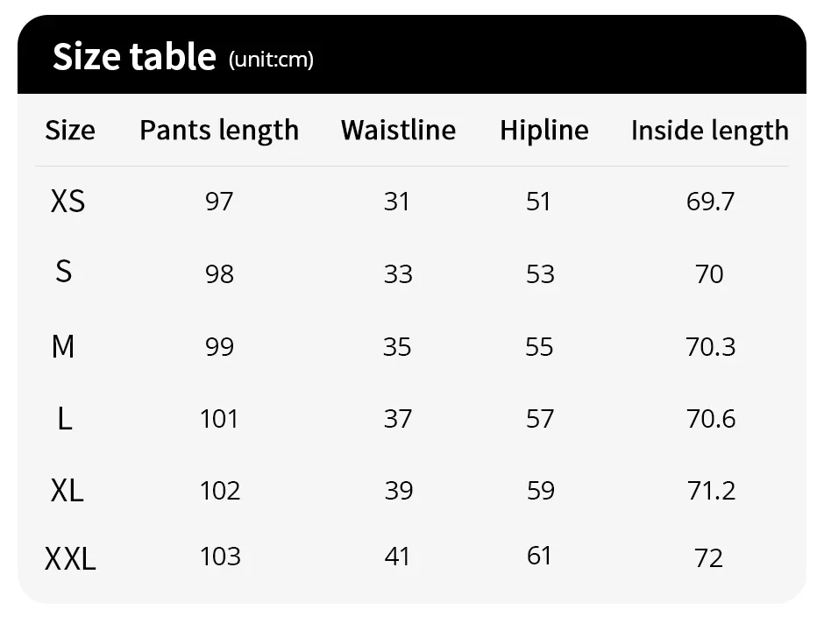Click the Inside length column header

pos(710,131)
